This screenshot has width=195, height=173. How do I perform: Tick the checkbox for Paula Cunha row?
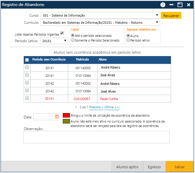(x=27, y=98)
